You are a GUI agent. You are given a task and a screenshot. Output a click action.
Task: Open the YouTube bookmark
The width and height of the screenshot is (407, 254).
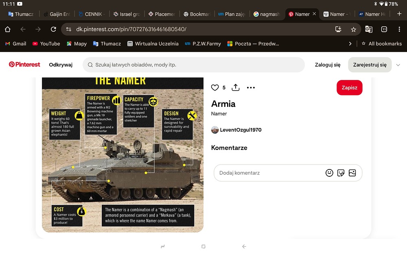click(46, 44)
